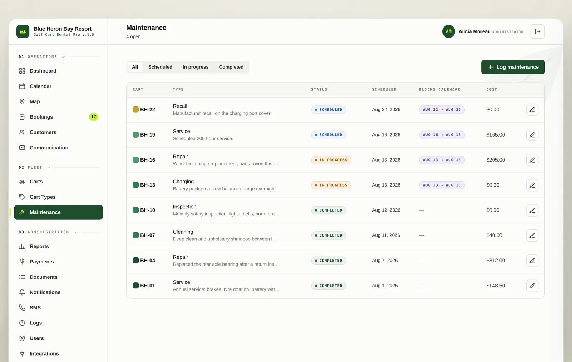Click the Cart Types tag icon

[22, 197]
